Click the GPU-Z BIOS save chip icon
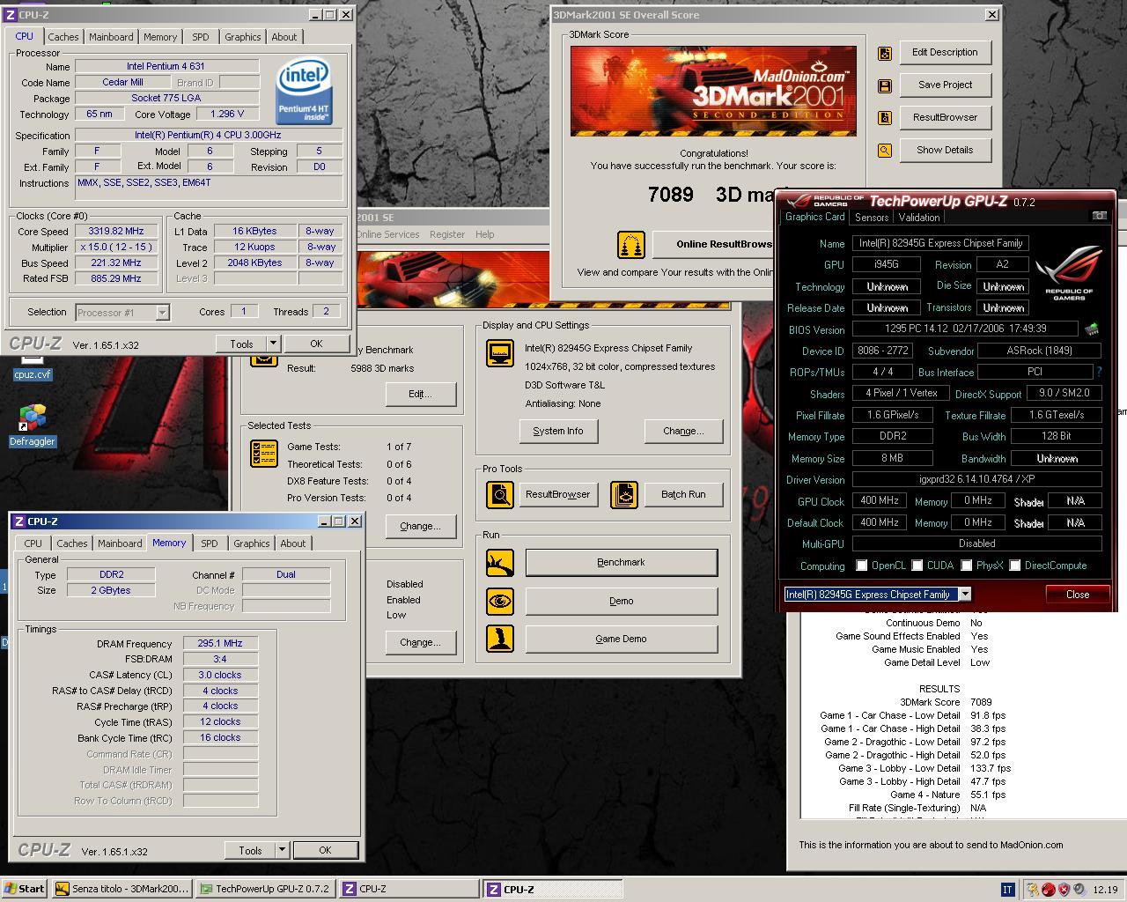Image resolution: width=1127 pixels, height=902 pixels. pyautogui.click(x=1092, y=329)
